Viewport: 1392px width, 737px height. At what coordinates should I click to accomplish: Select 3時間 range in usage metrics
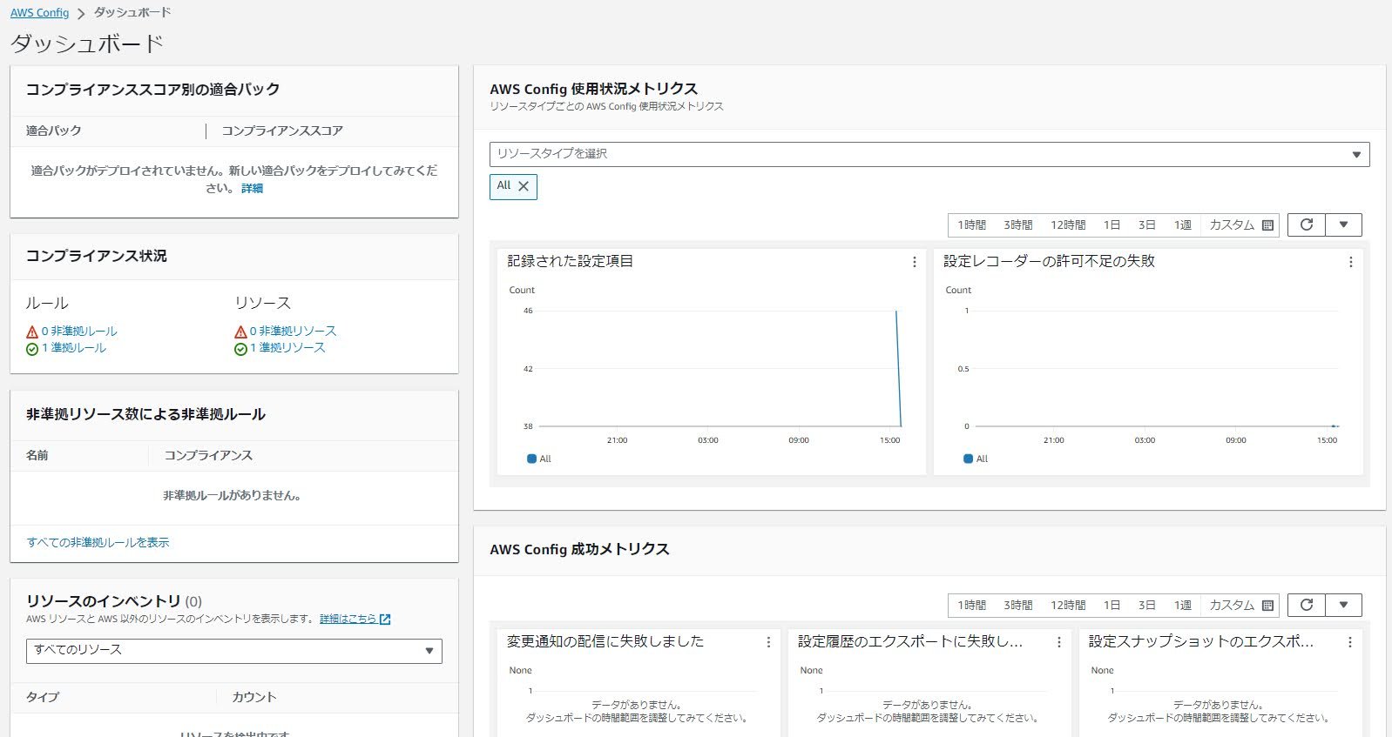[x=1017, y=225]
